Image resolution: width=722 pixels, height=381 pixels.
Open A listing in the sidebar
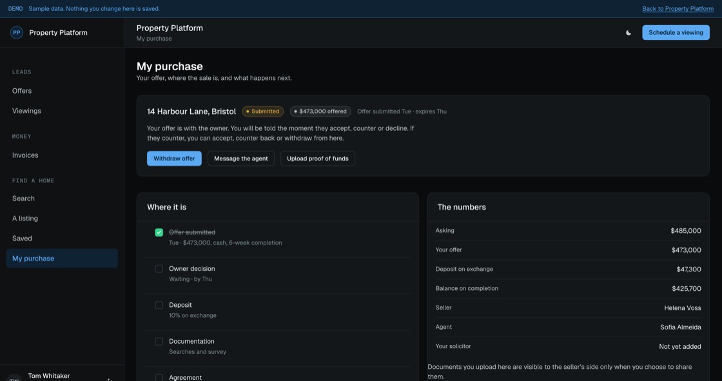point(62,219)
